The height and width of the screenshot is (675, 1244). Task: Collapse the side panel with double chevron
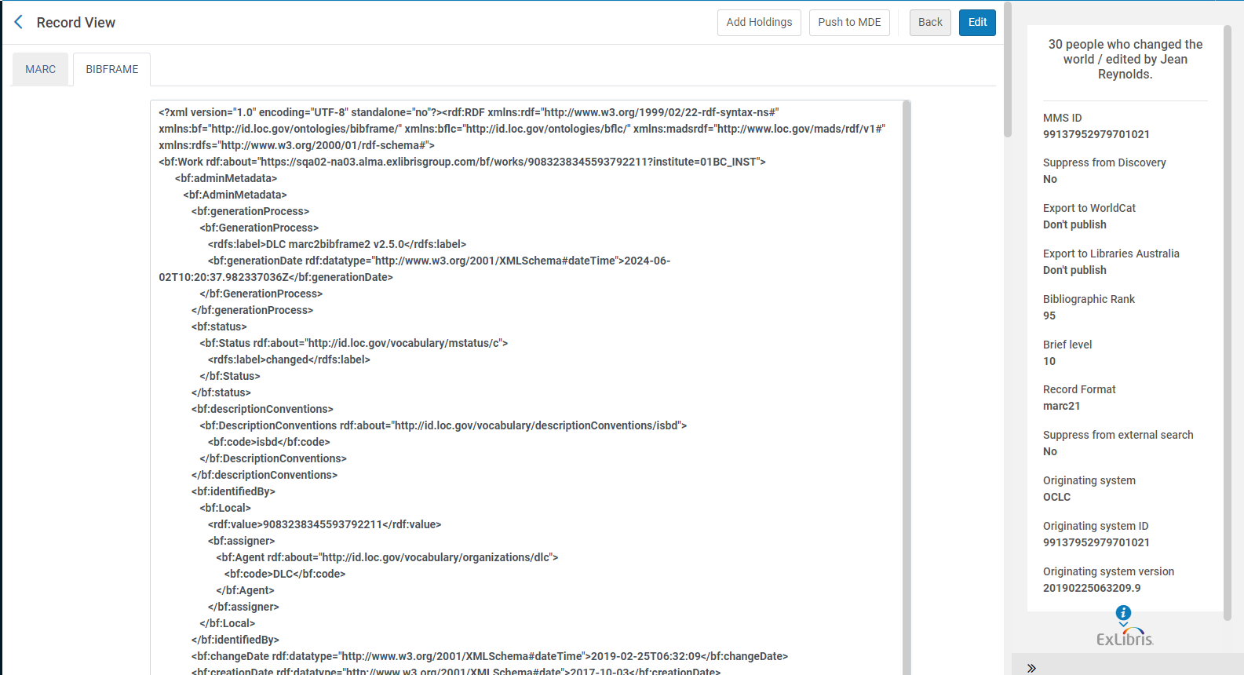(1031, 668)
